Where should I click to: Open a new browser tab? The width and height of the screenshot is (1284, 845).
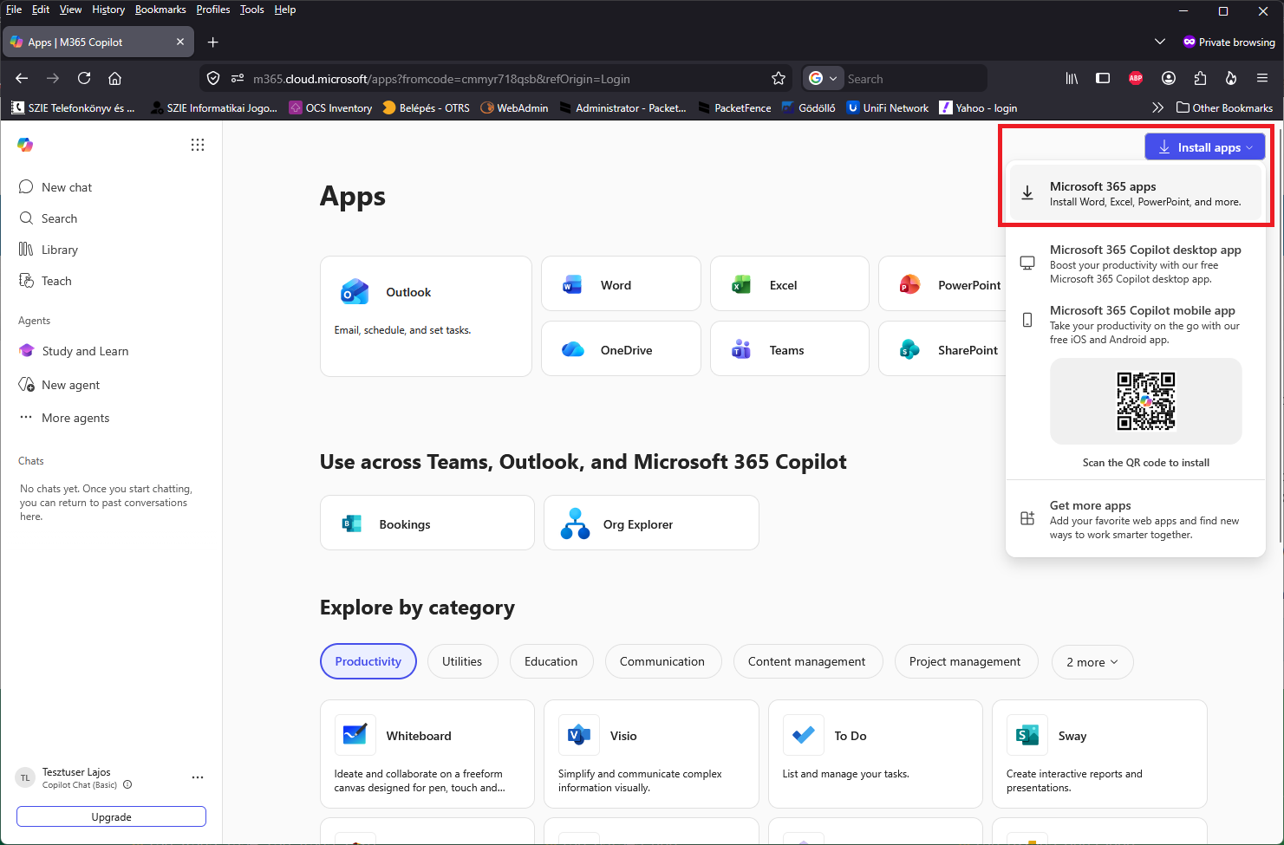pos(213,42)
